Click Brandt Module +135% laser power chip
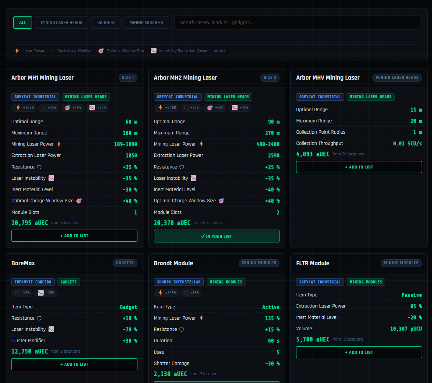The image size is (432, 383). [x=167, y=293]
